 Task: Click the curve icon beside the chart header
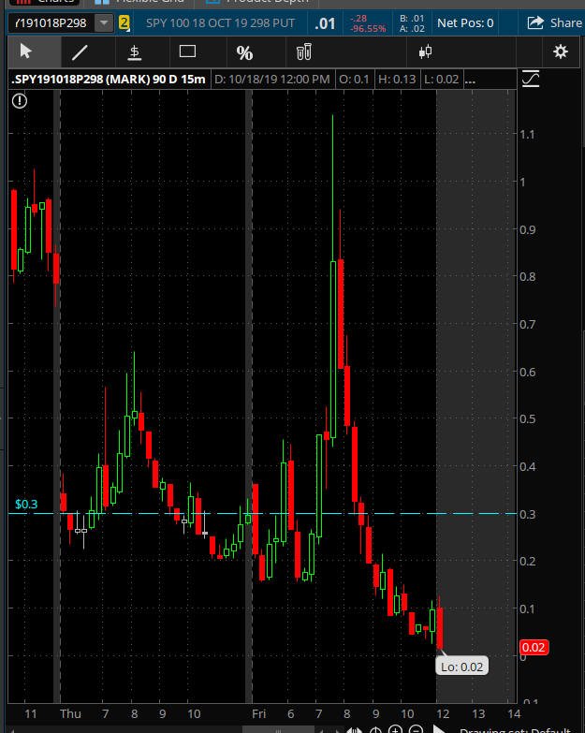point(531,79)
